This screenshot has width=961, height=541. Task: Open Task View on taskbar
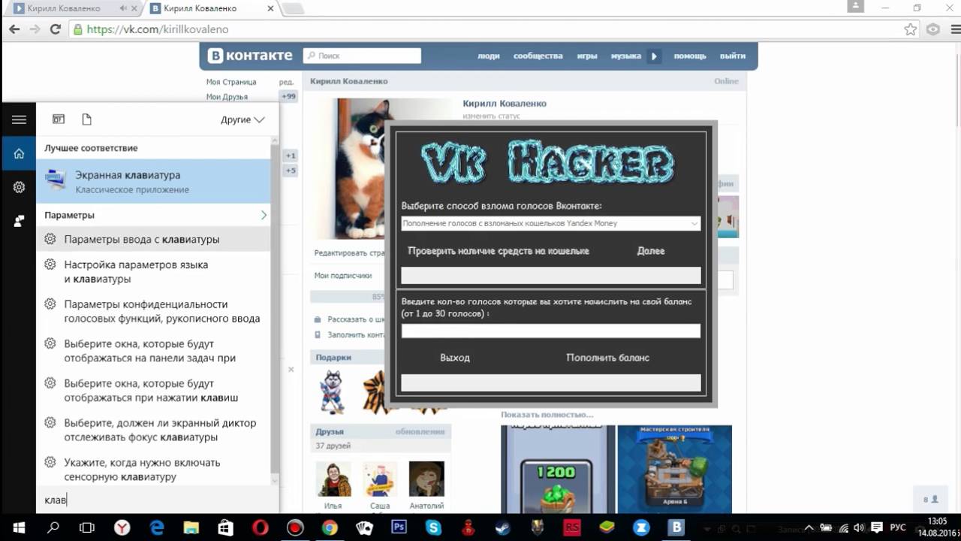click(x=87, y=528)
